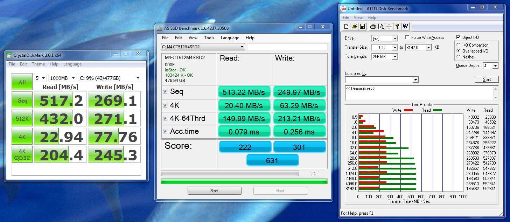Image resolution: width=510 pixels, height=222 pixels.
Task: Uncheck the 4K-64Thrd test checkbox
Action: point(165,118)
